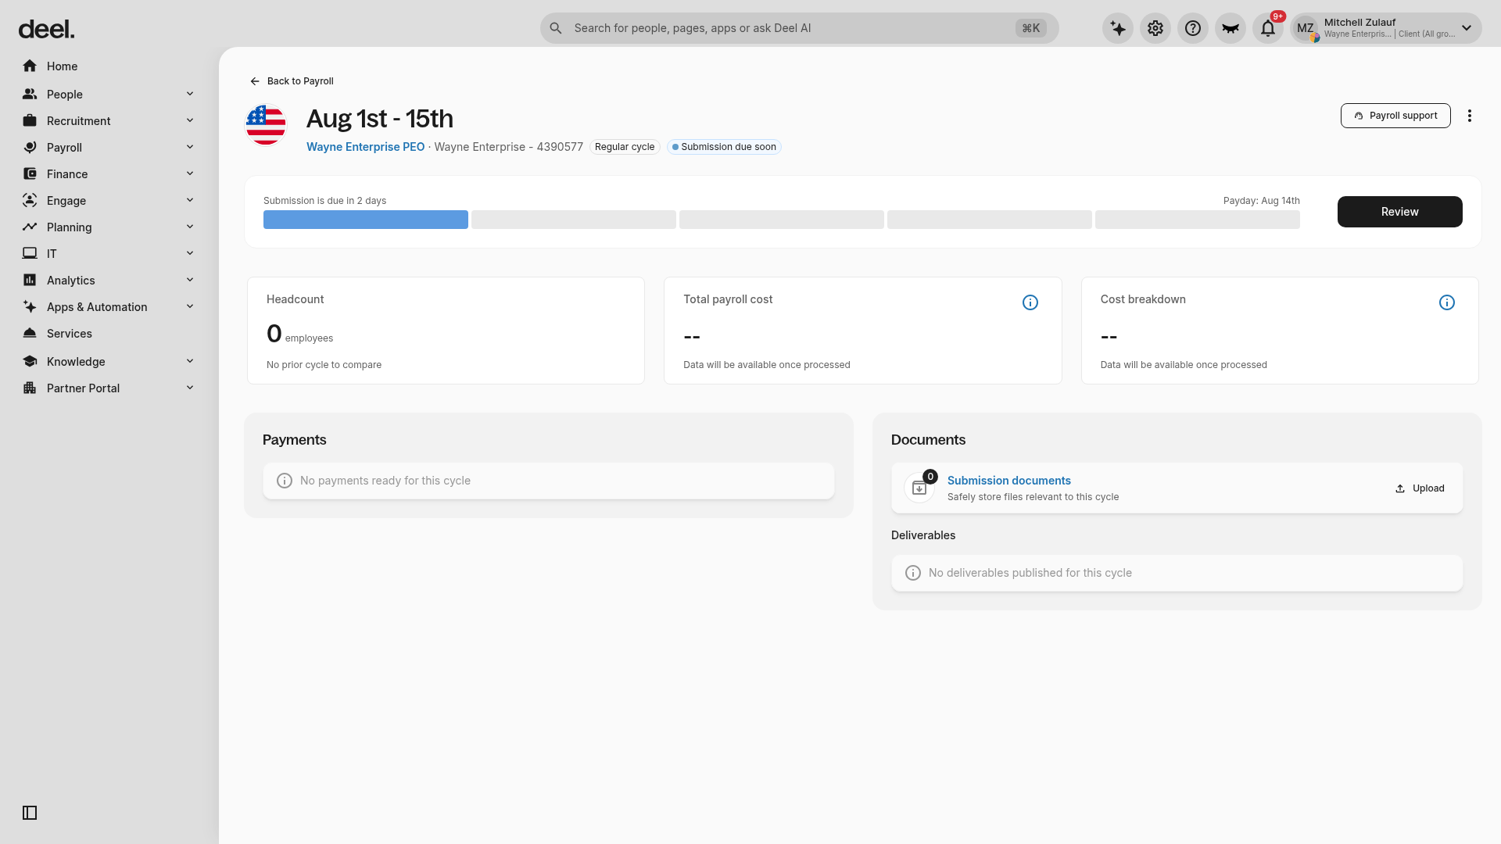Screen dimensions: 1501x844
Task: Click the IT laptop icon
Action: [x=30, y=253]
